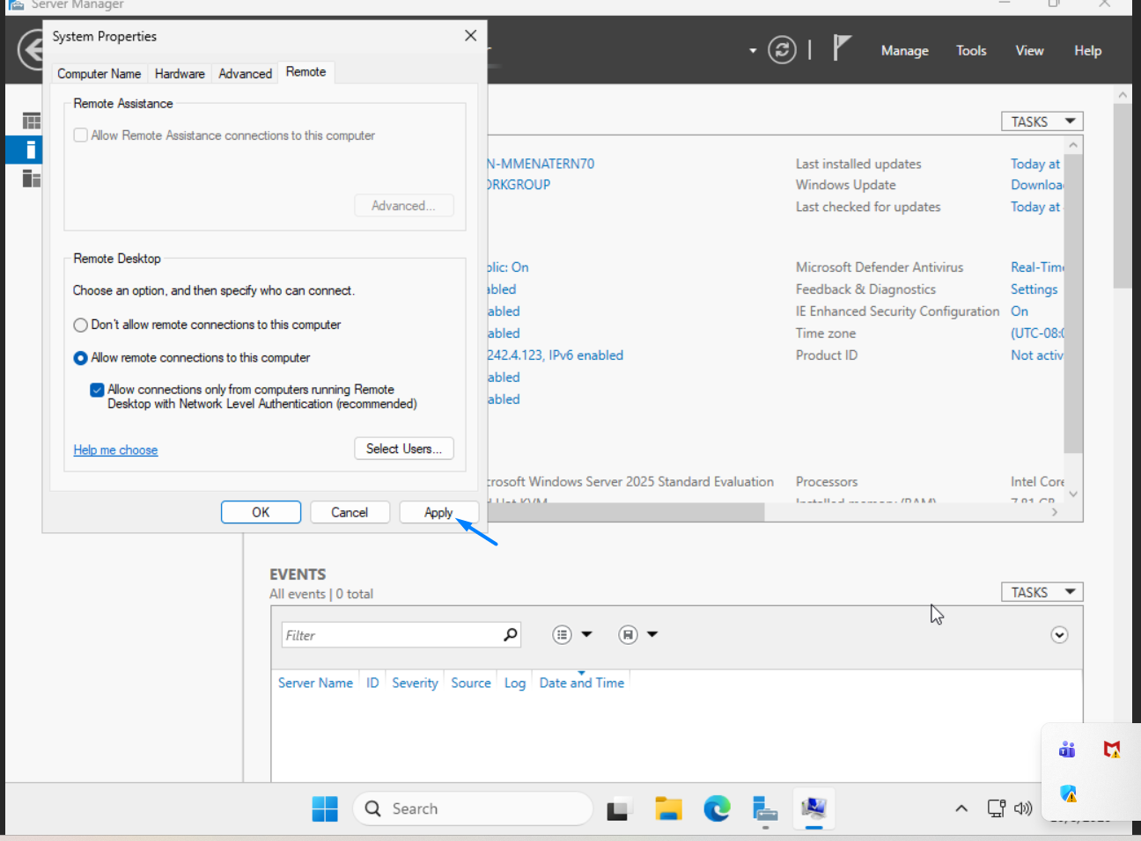The height and width of the screenshot is (841, 1141).
Task: Open the Tools menu
Action: pyautogui.click(x=971, y=51)
